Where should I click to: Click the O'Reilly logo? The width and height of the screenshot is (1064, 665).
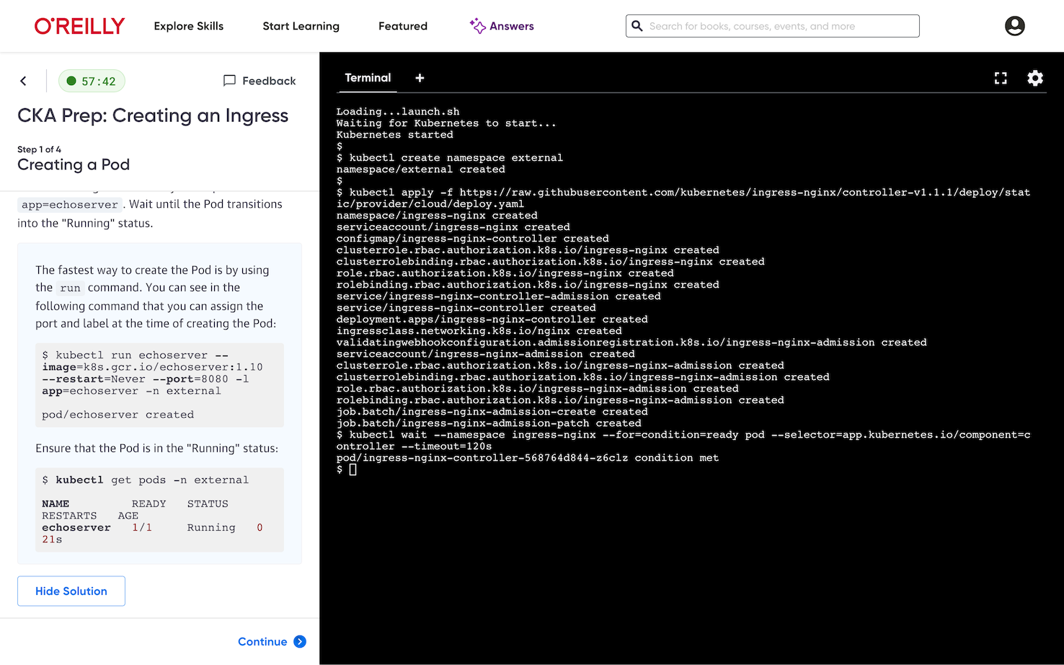click(79, 26)
